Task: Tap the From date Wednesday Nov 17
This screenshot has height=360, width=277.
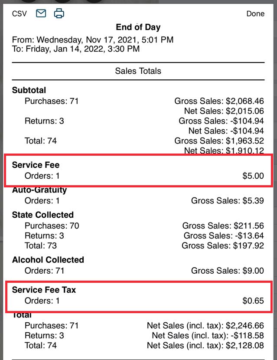Action: coord(92,39)
